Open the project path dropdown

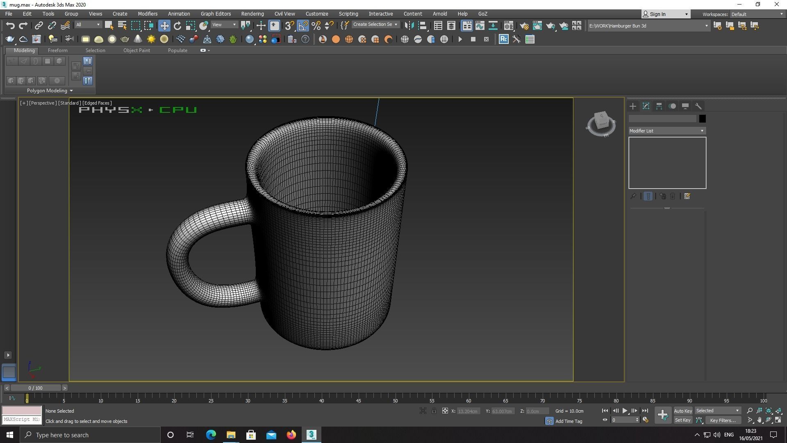point(648,26)
